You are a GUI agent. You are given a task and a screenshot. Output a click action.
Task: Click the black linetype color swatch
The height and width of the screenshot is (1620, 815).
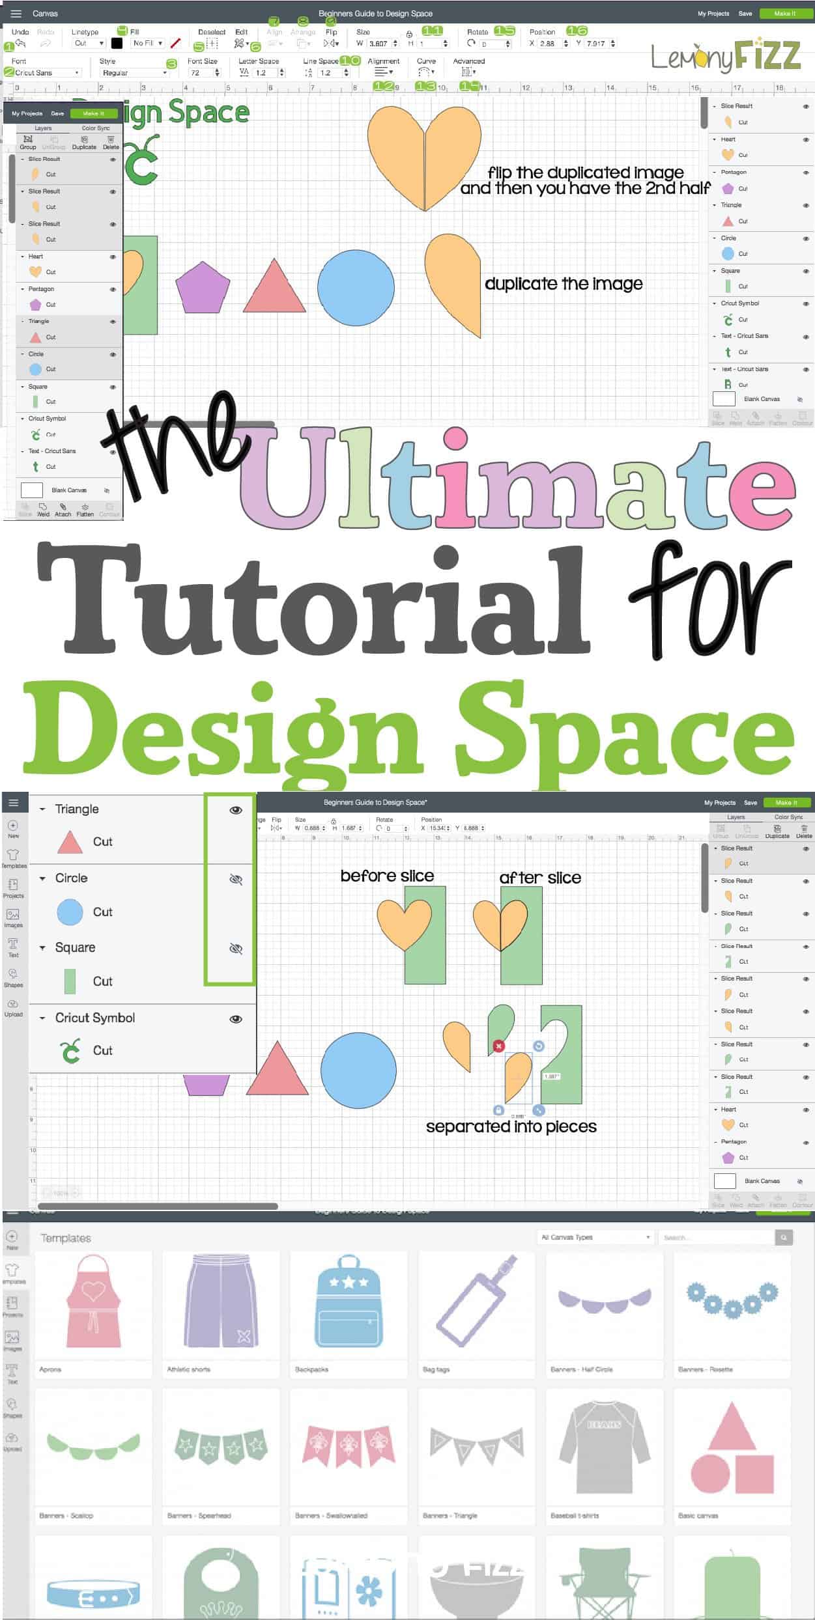coord(117,44)
